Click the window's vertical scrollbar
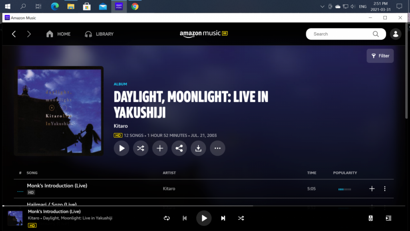Image resolution: width=410 pixels, height=231 pixels. [407, 71]
